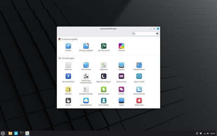Open Fensterkacheln settings
The width and height of the screenshot is (217, 136).
139,91
